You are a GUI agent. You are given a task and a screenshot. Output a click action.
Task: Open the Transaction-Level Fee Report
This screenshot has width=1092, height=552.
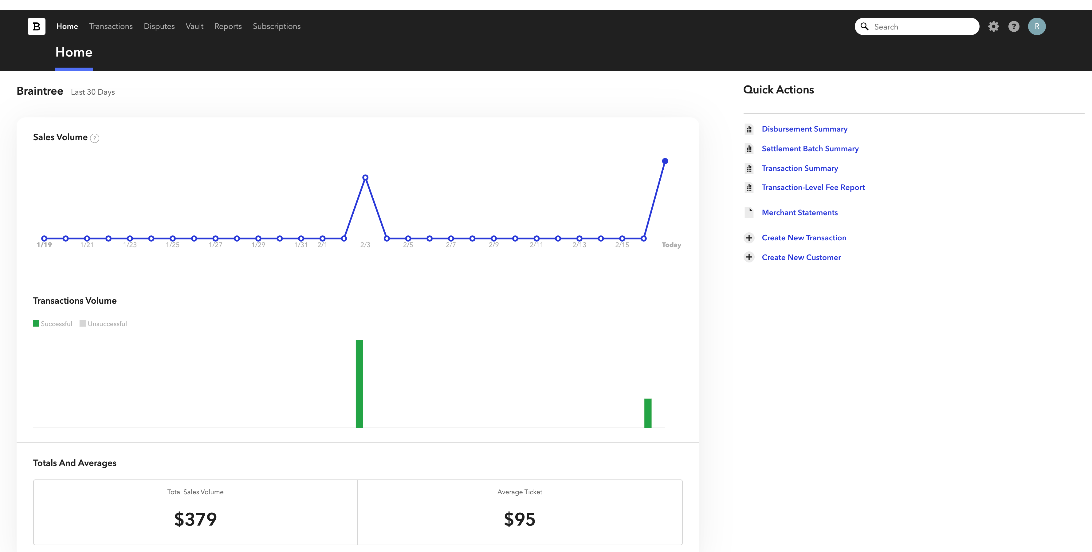point(813,187)
